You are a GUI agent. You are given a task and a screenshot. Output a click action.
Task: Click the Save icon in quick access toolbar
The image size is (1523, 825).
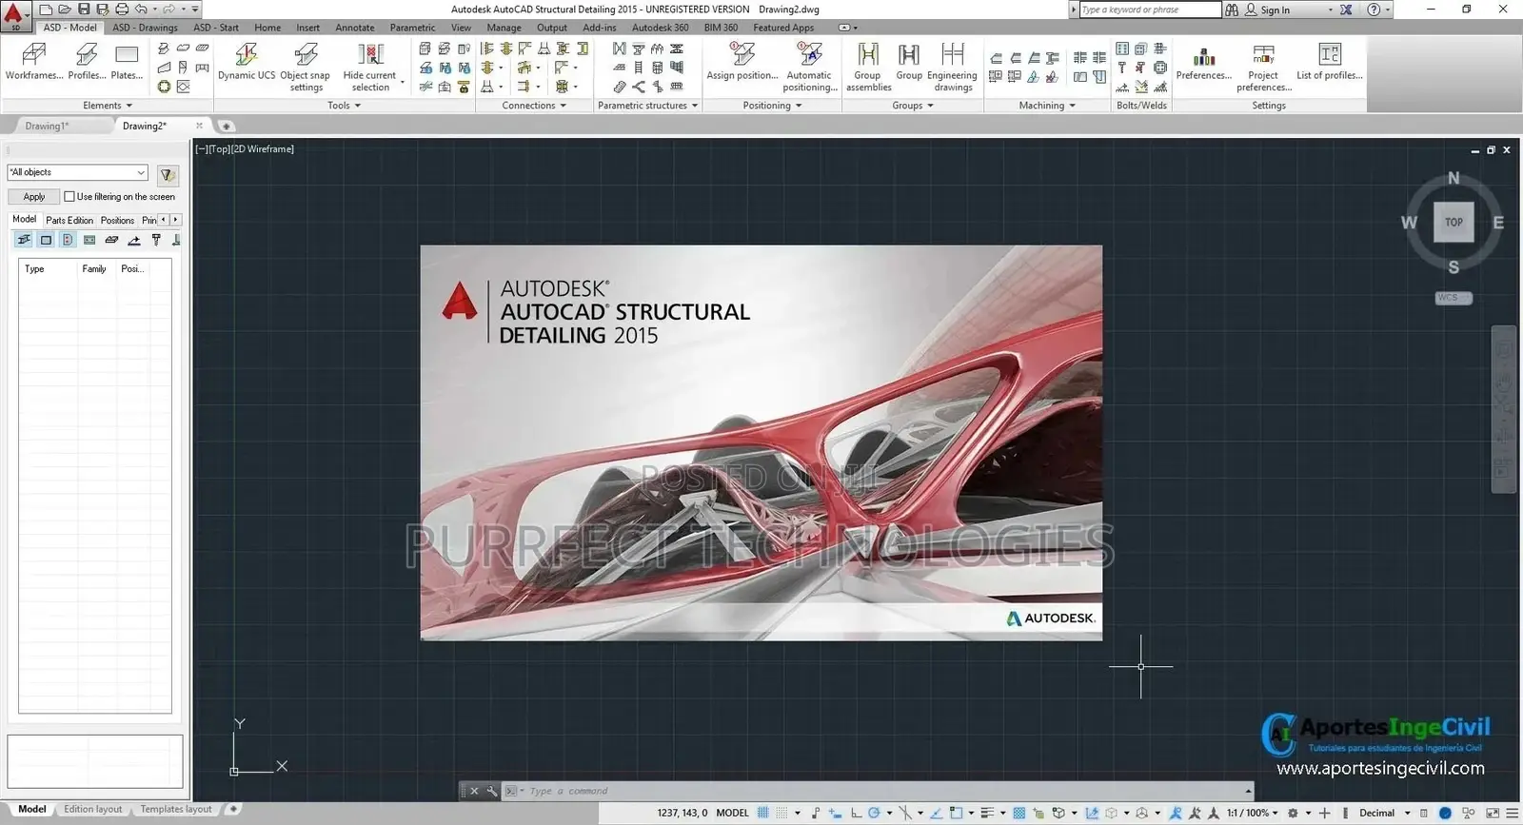point(84,10)
